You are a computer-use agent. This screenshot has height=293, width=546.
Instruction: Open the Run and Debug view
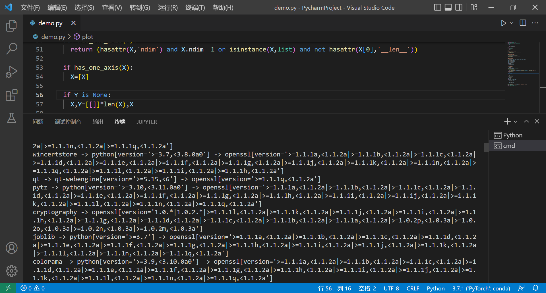(x=11, y=72)
